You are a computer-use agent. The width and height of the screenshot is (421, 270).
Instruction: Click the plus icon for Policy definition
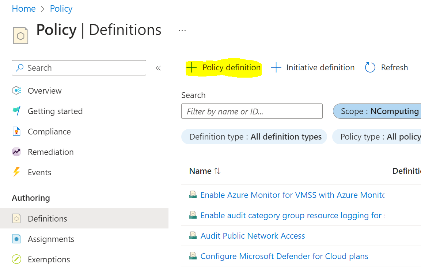[191, 67]
